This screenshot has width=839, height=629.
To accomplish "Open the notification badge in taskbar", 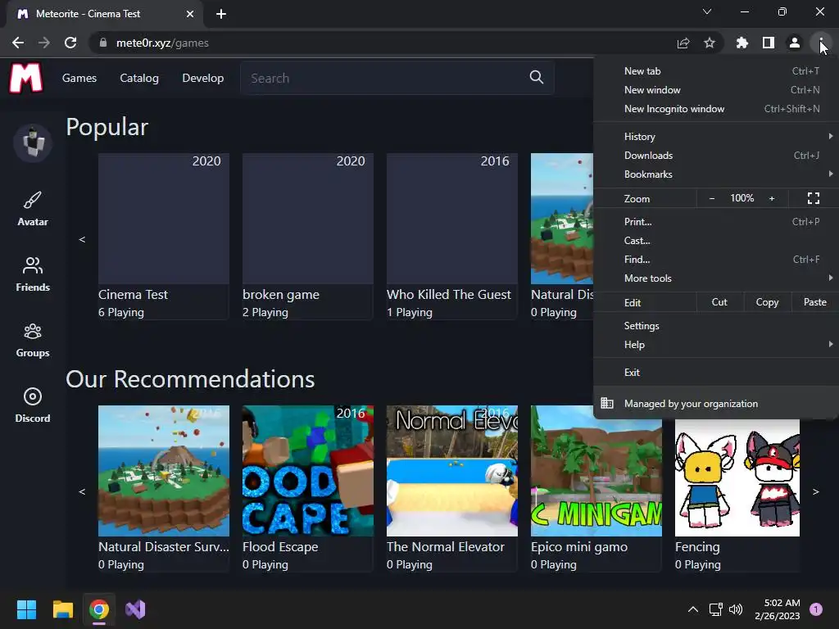I will (816, 609).
